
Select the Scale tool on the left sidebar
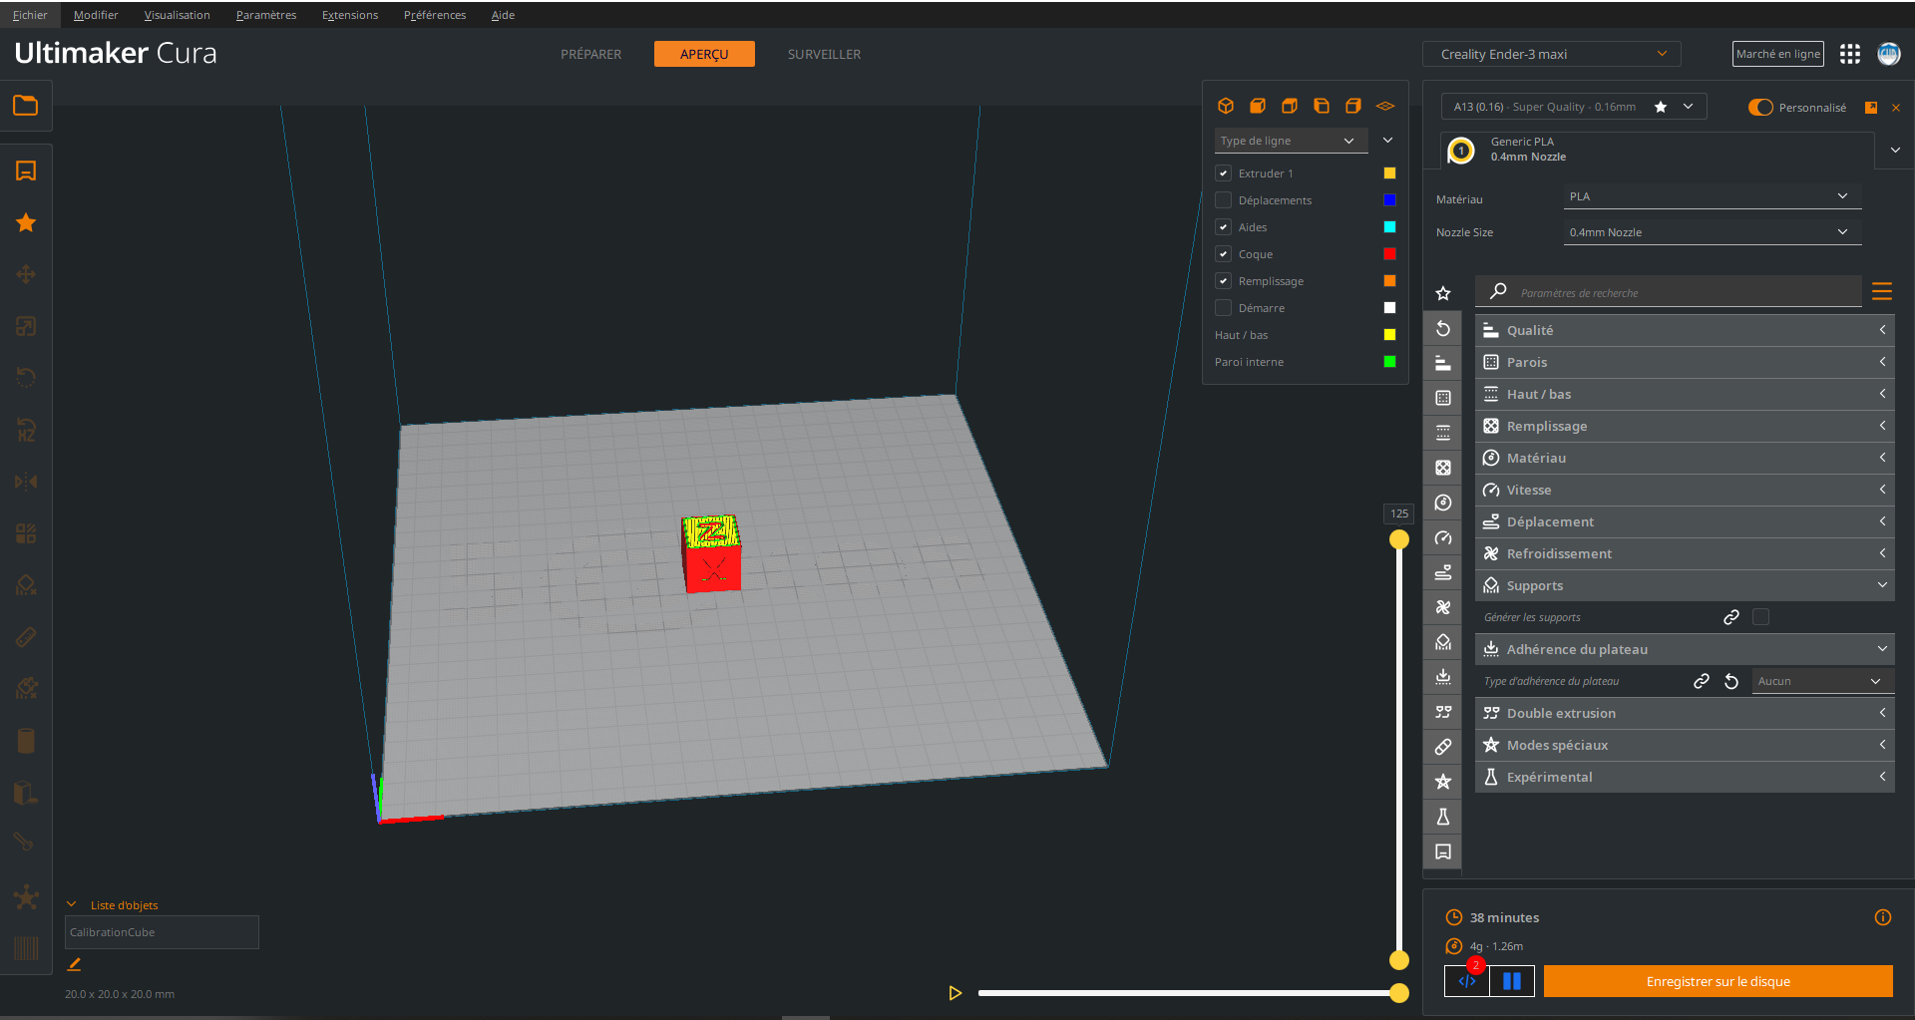coord(26,325)
